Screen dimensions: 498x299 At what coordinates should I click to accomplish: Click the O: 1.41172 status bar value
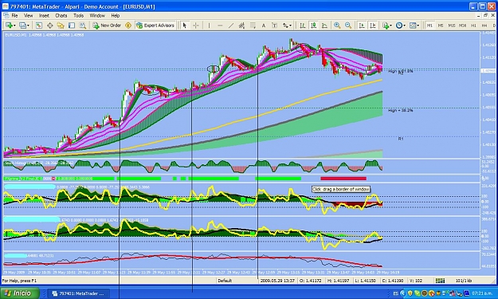(x=312, y=281)
